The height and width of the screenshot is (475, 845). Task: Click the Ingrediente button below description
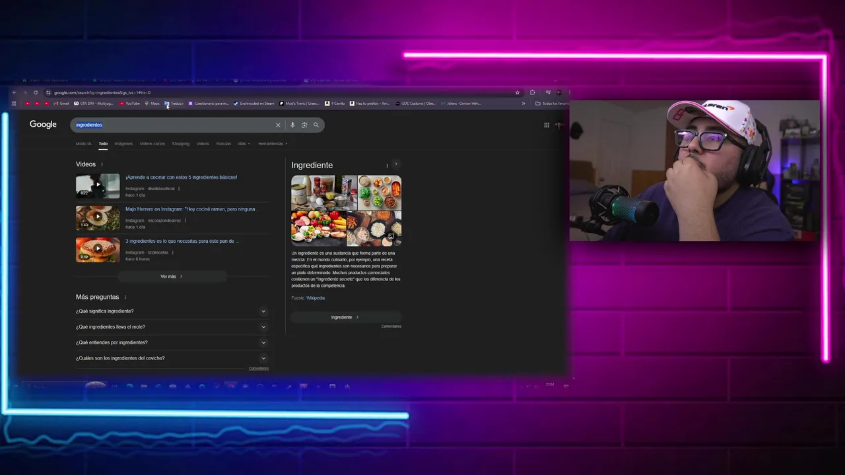(x=345, y=317)
